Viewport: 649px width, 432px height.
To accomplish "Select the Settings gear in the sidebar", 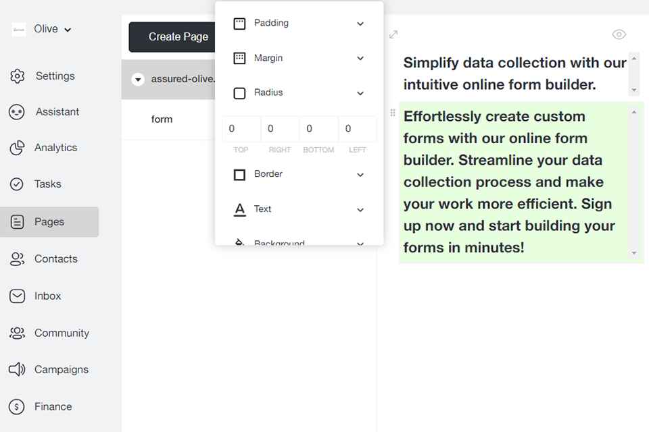I will [x=17, y=76].
